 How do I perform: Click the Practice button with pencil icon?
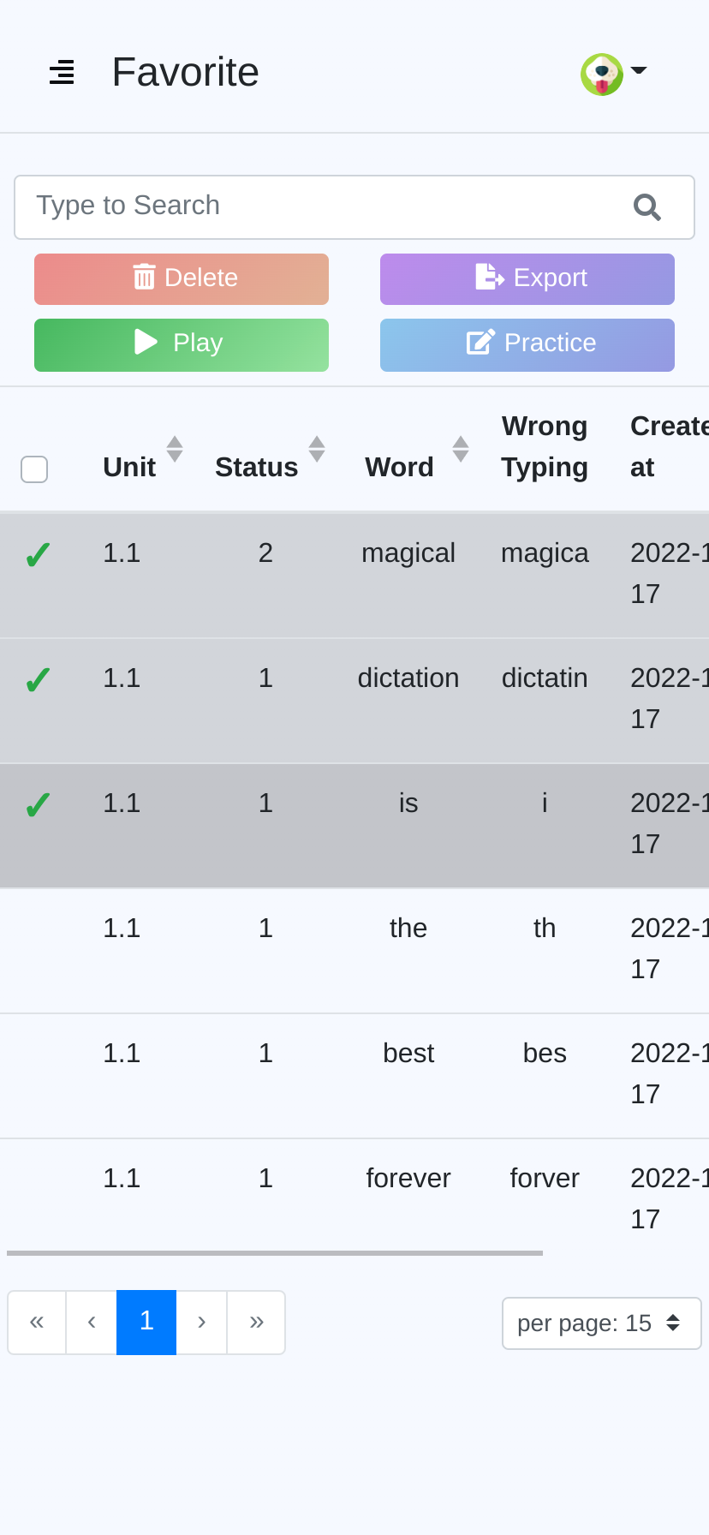[x=527, y=345]
